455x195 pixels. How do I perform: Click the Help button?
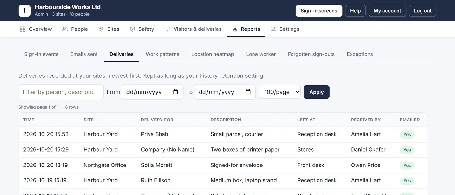pyautogui.click(x=355, y=11)
